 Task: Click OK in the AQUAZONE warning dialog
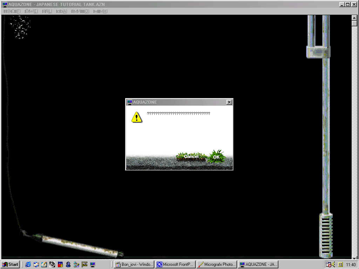click(216, 157)
